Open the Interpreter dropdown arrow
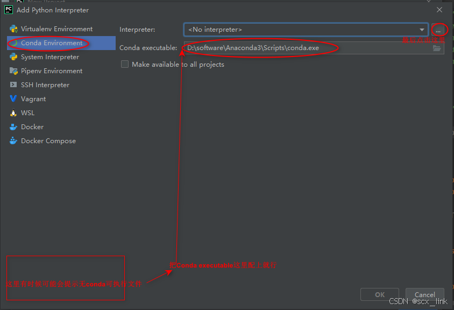This screenshot has height=310, width=454. pos(422,30)
